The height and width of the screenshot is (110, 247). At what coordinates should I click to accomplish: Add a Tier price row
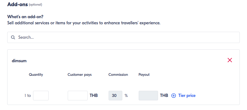[187, 96]
